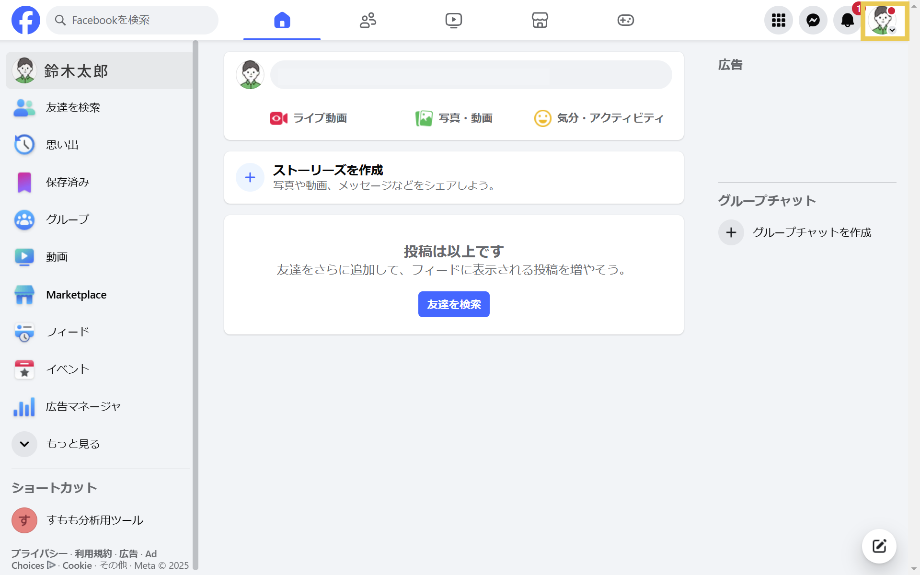Image resolution: width=920 pixels, height=575 pixels.
Task: Click the new message compose icon
Action: (879, 546)
